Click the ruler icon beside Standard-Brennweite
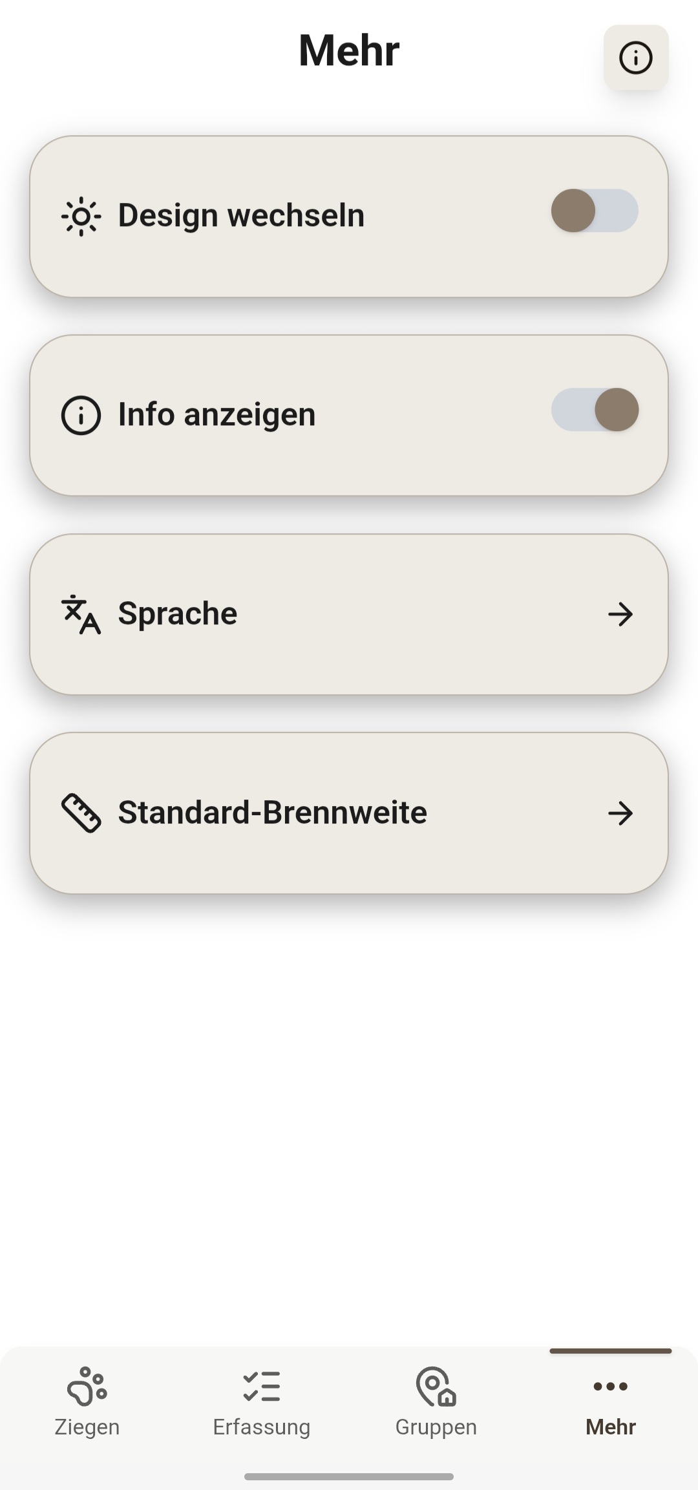This screenshot has height=1490, width=698. point(81,813)
